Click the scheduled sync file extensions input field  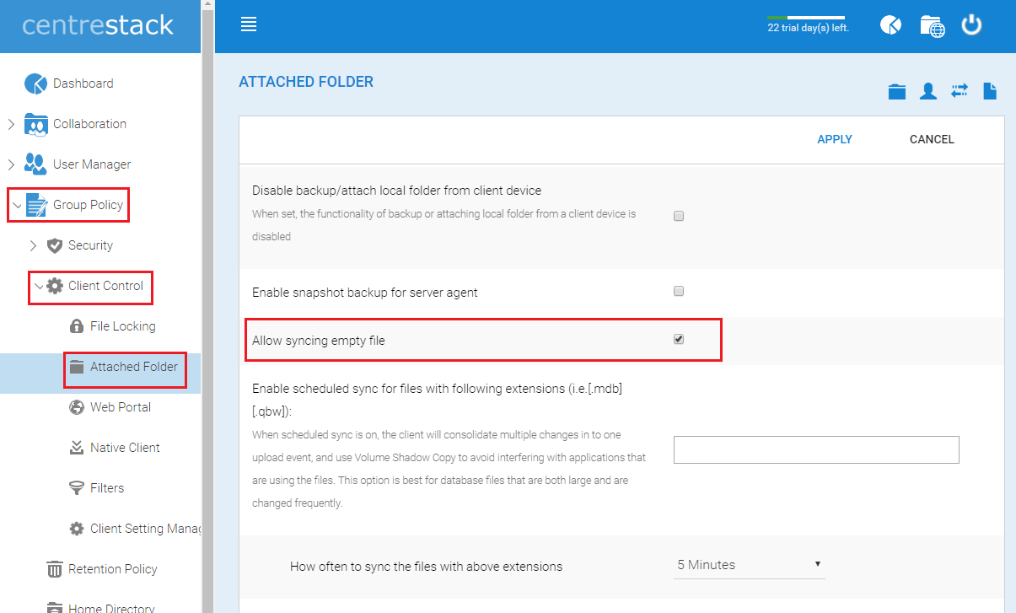(x=816, y=449)
